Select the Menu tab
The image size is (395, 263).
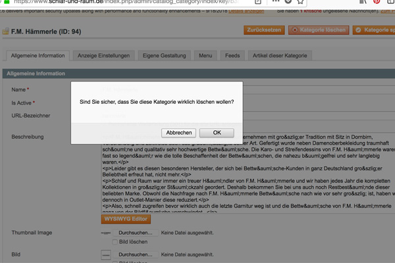click(x=205, y=57)
